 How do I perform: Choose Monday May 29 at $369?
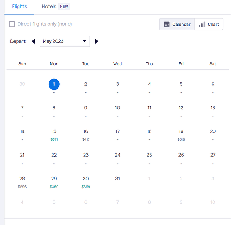pos(54,182)
